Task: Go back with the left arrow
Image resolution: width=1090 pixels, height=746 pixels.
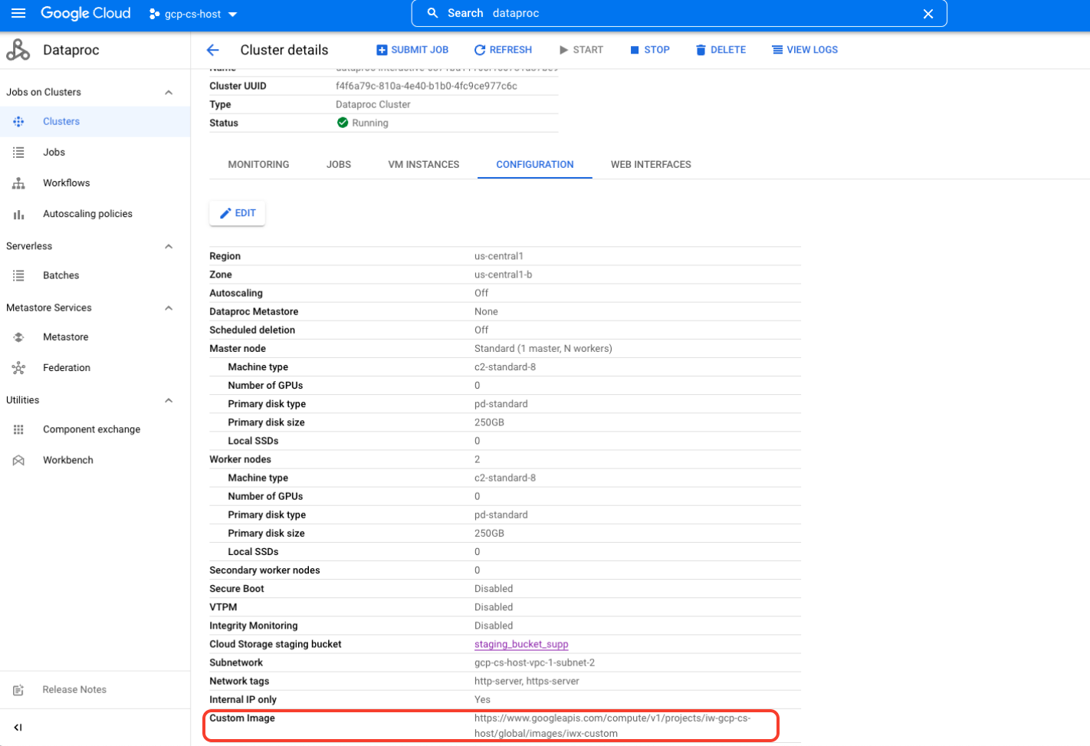Action: coord(213,50)
